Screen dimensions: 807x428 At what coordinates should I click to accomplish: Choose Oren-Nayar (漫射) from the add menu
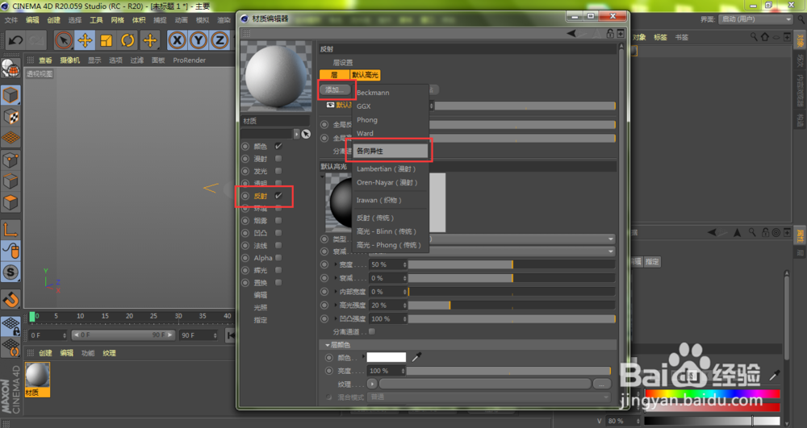tap(387, 182)
